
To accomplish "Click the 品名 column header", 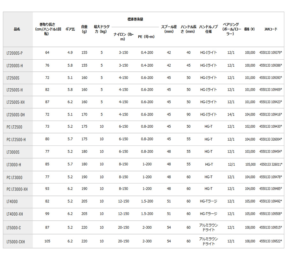I will 17,29.
